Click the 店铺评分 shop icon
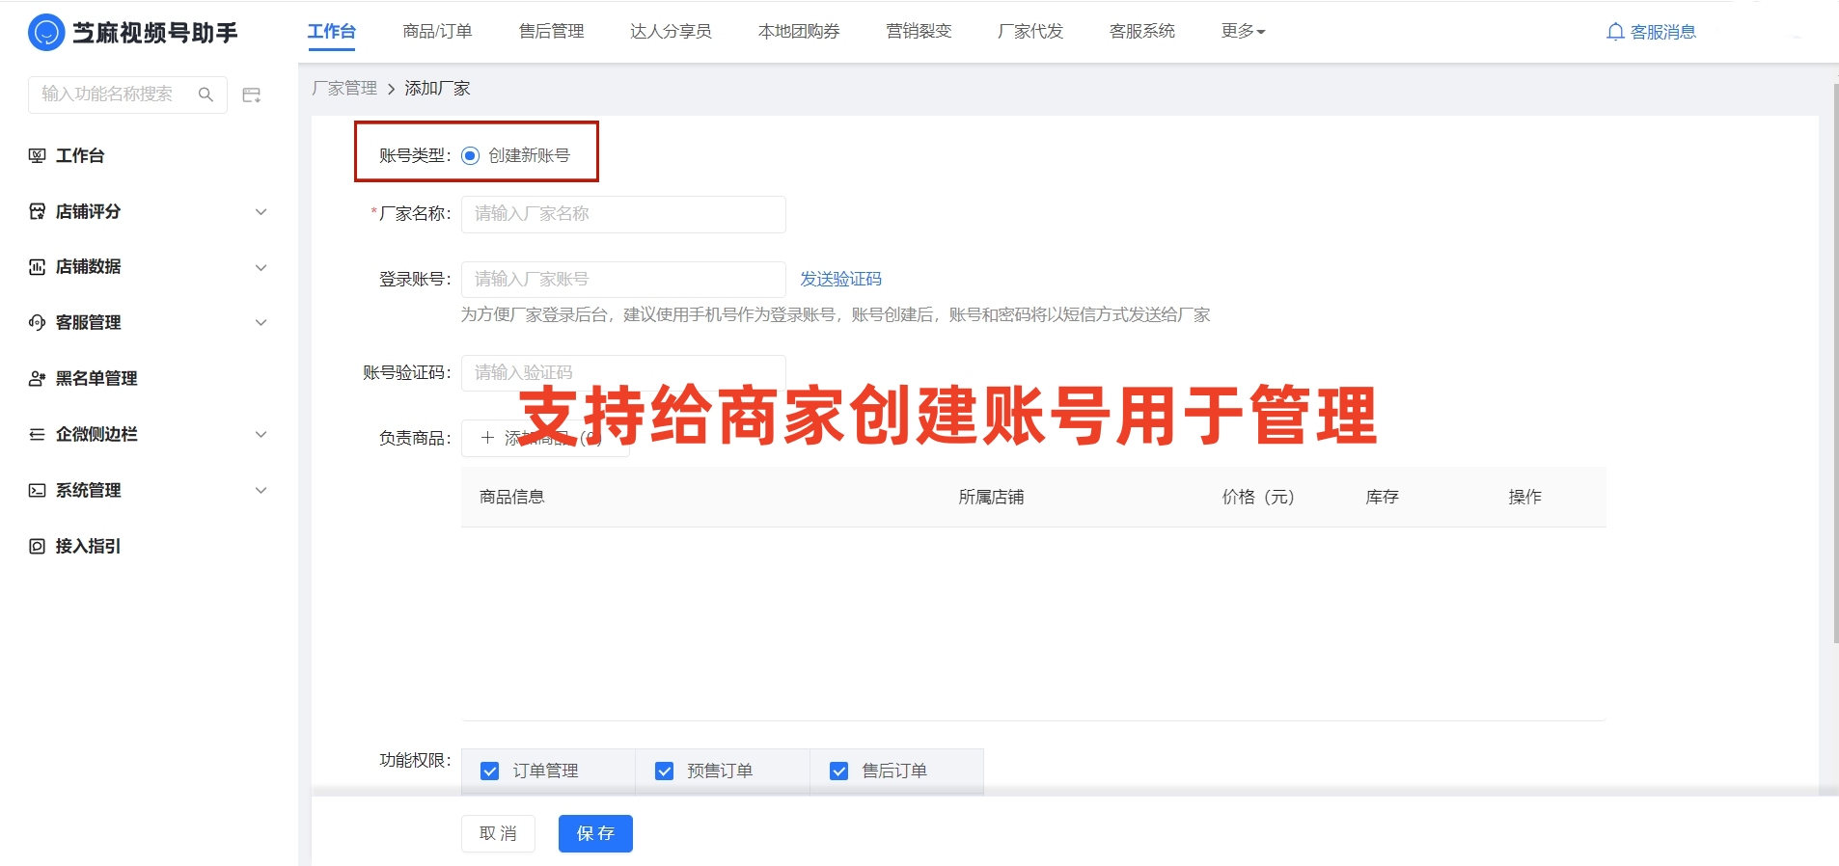 point(37,211)
